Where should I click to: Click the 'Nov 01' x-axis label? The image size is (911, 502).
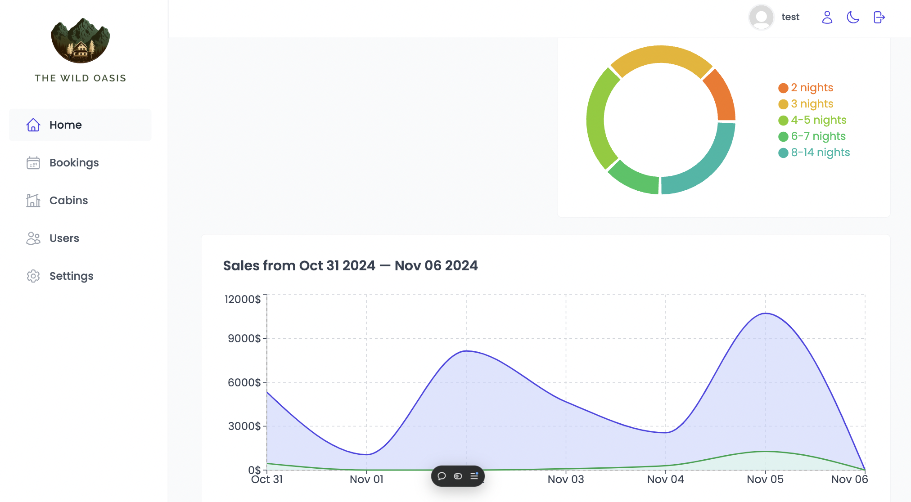pyautogui.click(x=366, y=480)
